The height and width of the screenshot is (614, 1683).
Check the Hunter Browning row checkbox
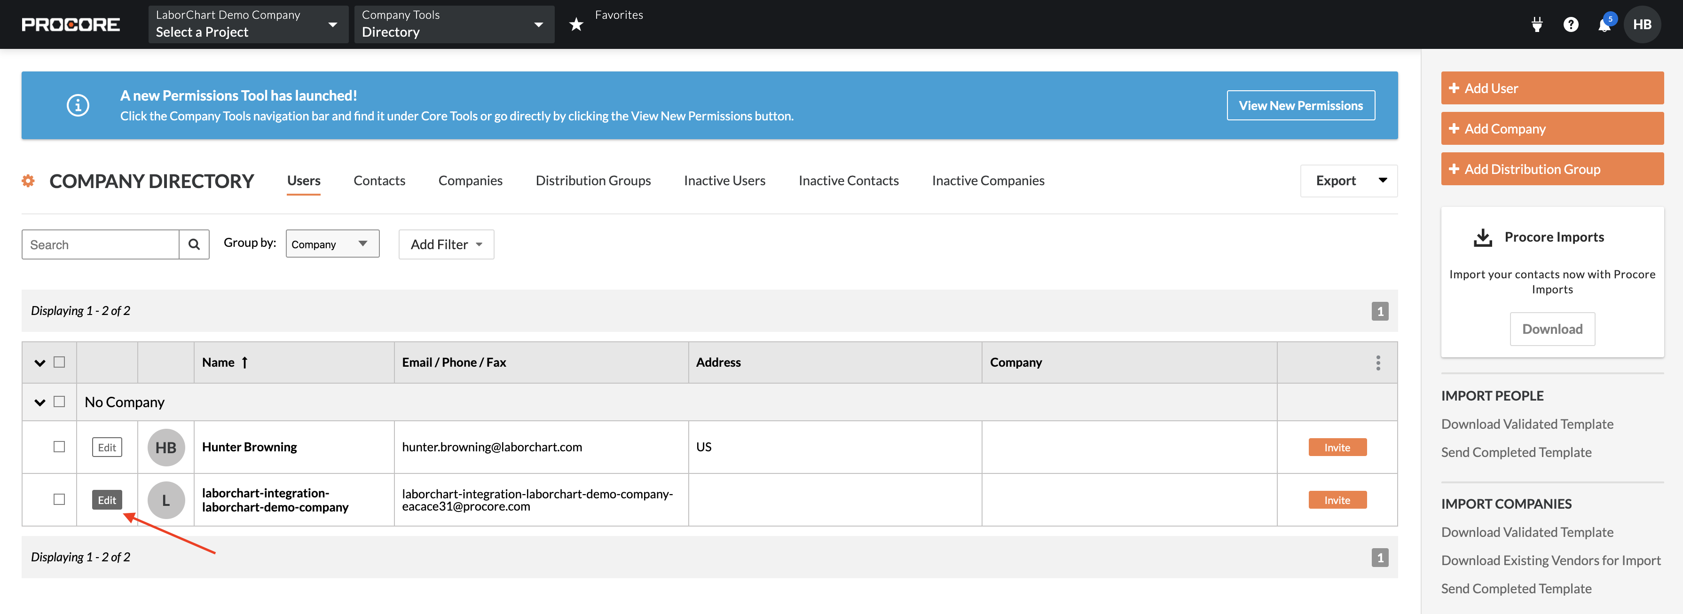point(59,447)
